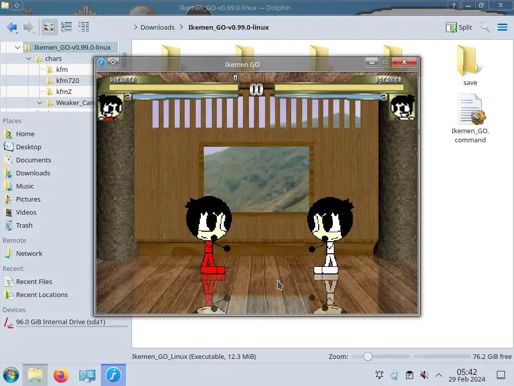Select chars folder in the tree
This screenshot has height=386, width=514.
(x=53, y=58)
